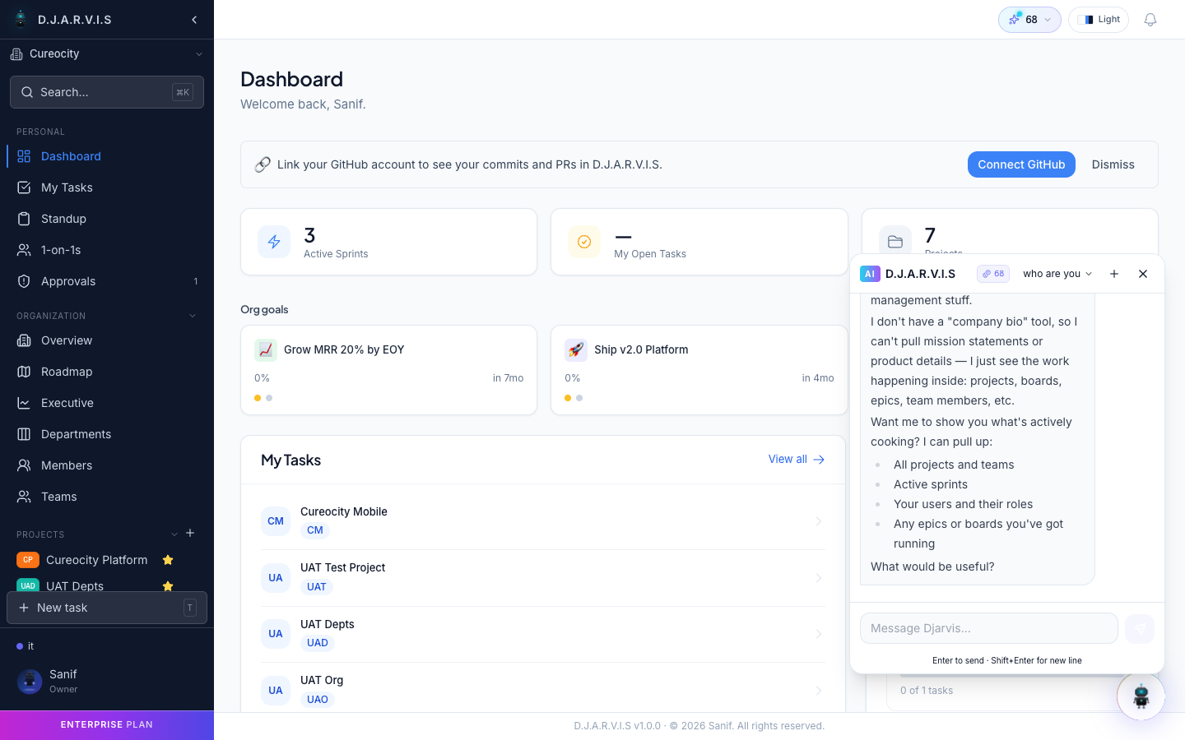Click the Executive chart icon
The height and width of the screenshot is (740, 1185).
click(x=24, y=403)
